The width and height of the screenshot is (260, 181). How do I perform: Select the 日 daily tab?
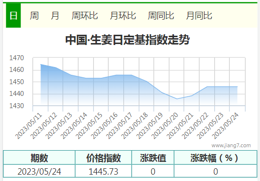point(13,16)
